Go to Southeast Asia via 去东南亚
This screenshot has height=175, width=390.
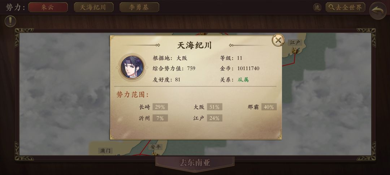tap(195, 163)
